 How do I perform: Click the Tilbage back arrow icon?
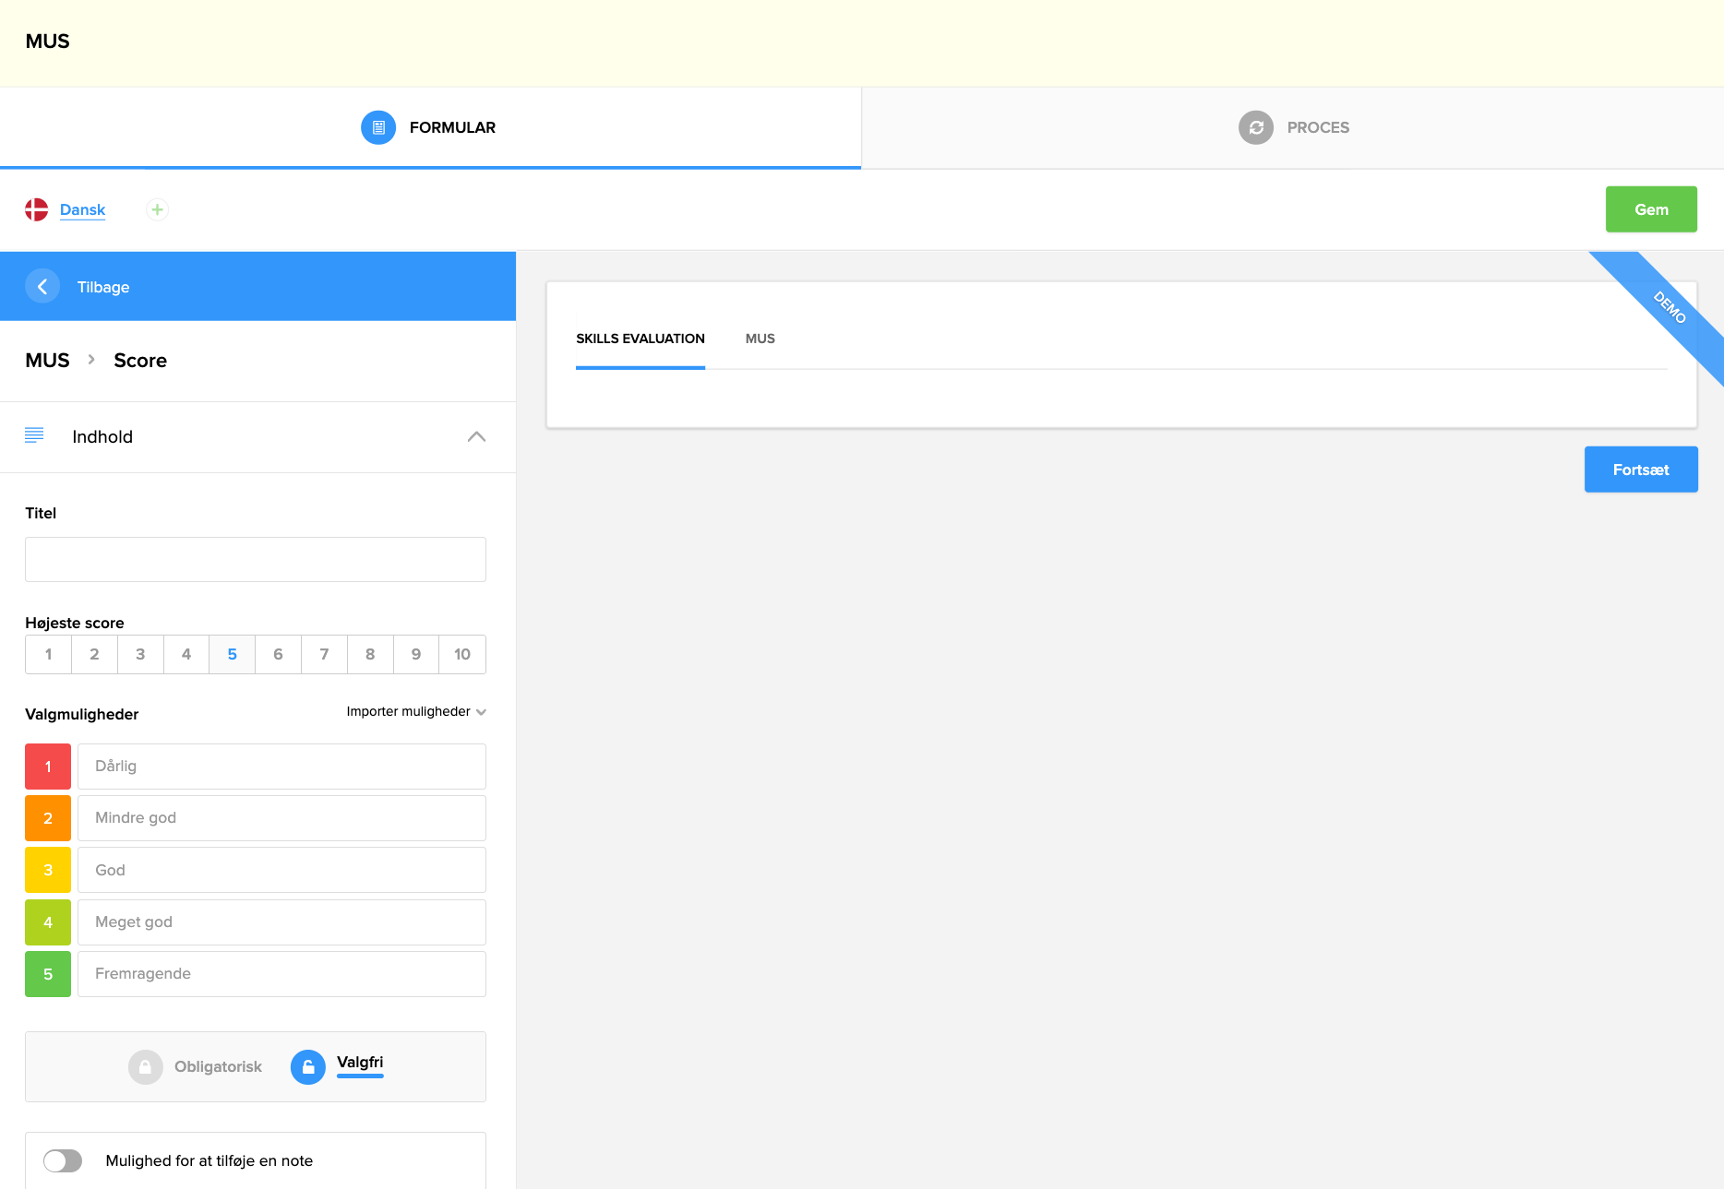click(x=42, y=287)
